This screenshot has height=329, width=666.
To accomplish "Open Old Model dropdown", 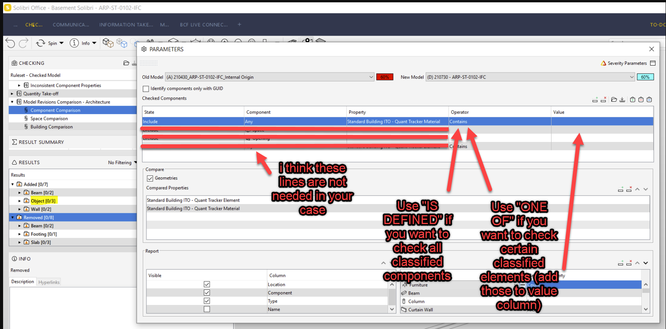I will (x=270, y=77).
